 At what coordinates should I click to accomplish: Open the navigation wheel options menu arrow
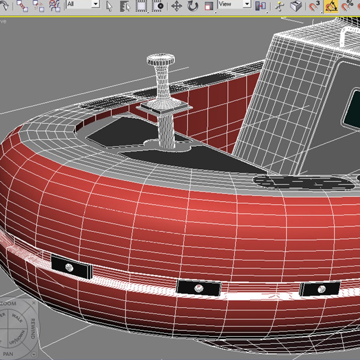[x=34, y=354]
